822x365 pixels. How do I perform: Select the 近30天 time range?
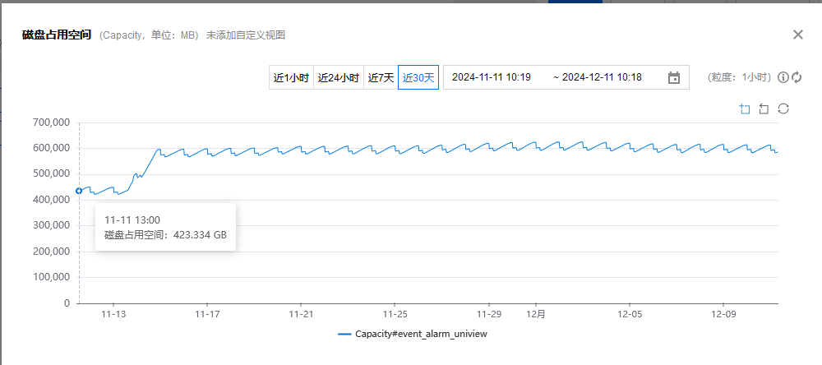[x=418, y=77]
